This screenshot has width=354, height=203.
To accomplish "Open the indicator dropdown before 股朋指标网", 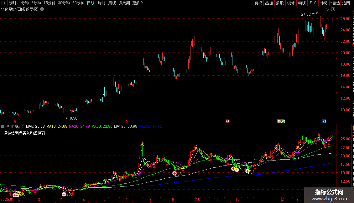I will [x=3, y=126].
